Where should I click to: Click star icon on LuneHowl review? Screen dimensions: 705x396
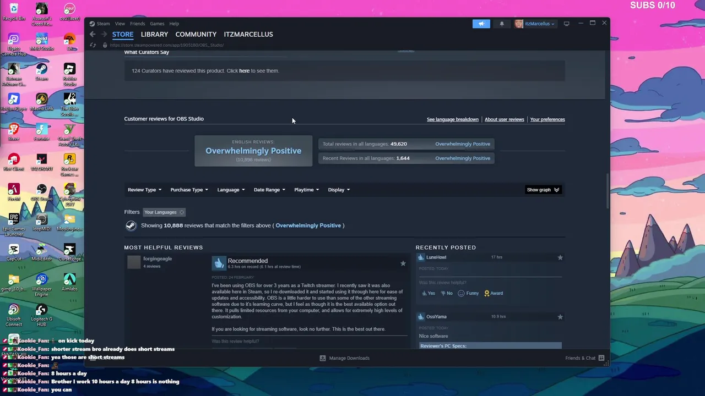click(560, 257)
